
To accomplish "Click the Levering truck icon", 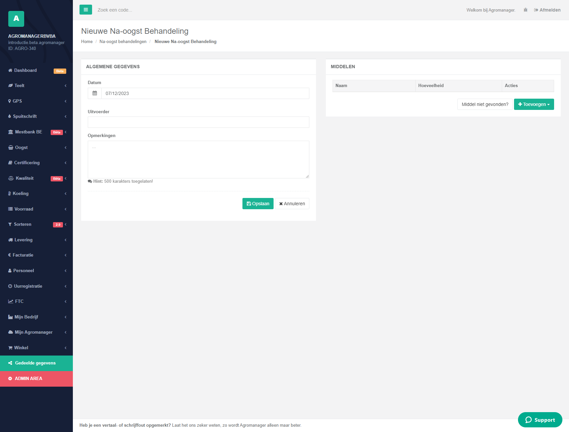I will 10,240.
